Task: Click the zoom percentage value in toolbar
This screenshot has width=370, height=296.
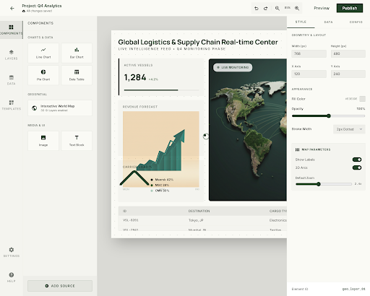Action: (x=287, y=8)
